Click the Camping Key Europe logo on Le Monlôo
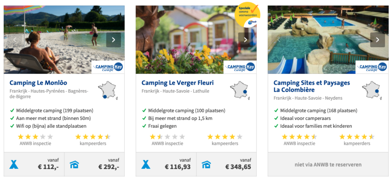This screenshot has width=392, height=179. 108,67
